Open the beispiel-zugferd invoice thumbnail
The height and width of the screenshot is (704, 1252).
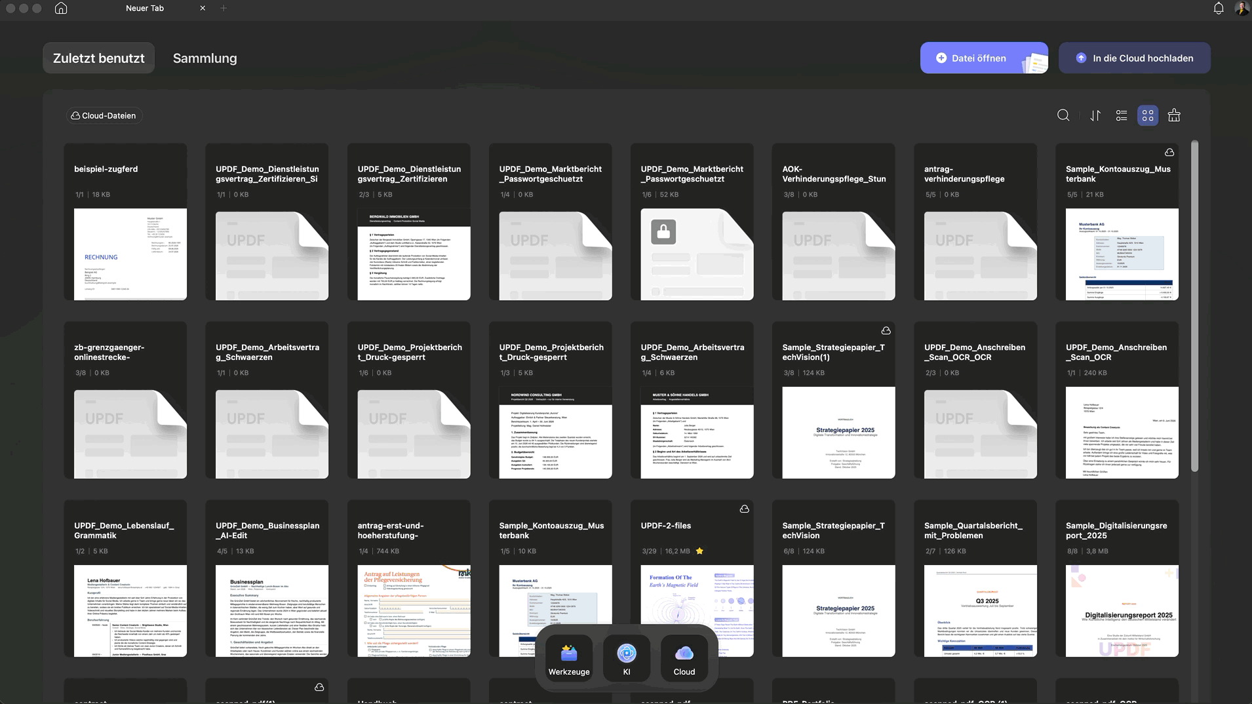tap(130, 254)
